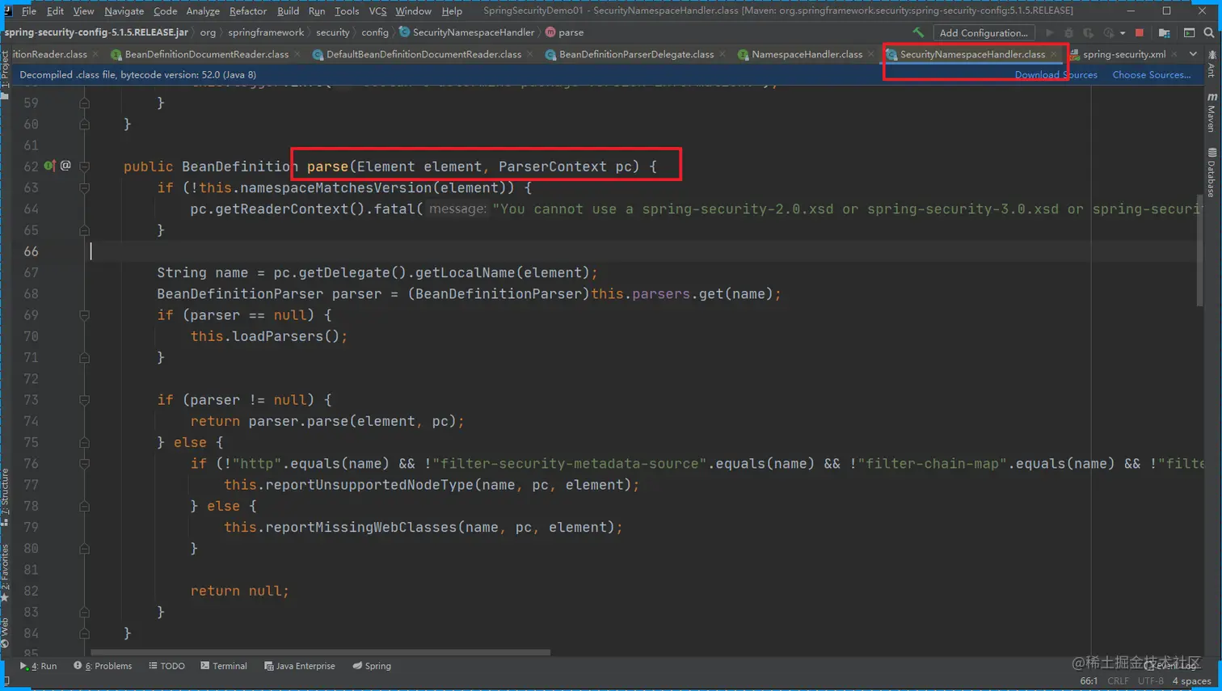Click the parse method breadcrumb

[564, 32]
